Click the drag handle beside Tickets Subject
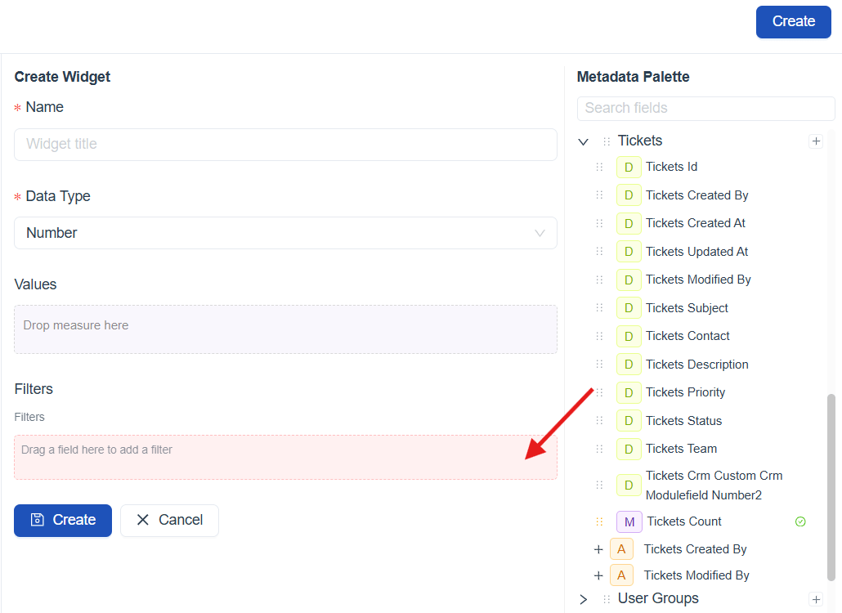The image size is (842, 613). click(x=599, y=308)
